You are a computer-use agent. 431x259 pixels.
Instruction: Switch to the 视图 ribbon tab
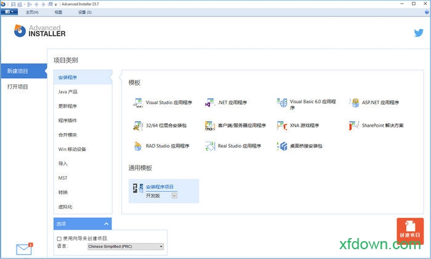point(58,12)
